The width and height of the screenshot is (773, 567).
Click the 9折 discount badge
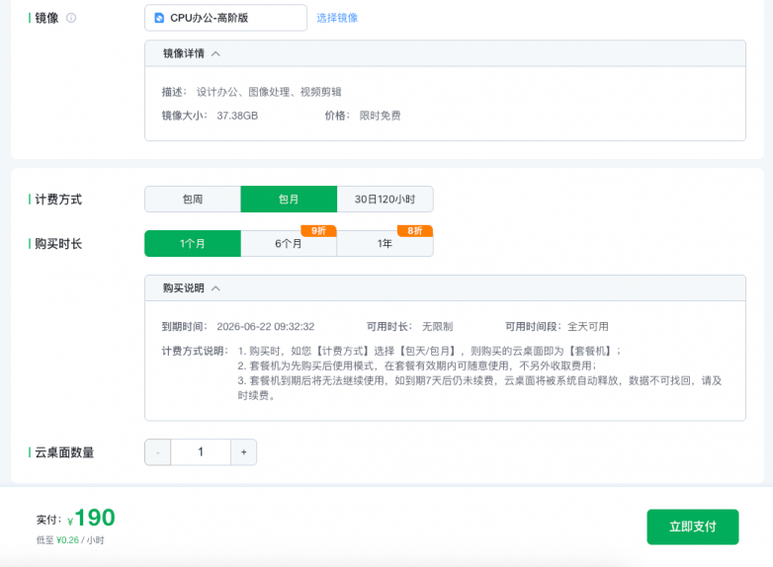[318, 230]
